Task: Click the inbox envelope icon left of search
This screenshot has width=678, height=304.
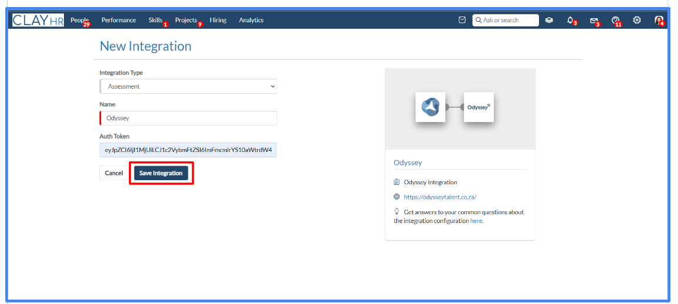Action: (x=462, y=20)
